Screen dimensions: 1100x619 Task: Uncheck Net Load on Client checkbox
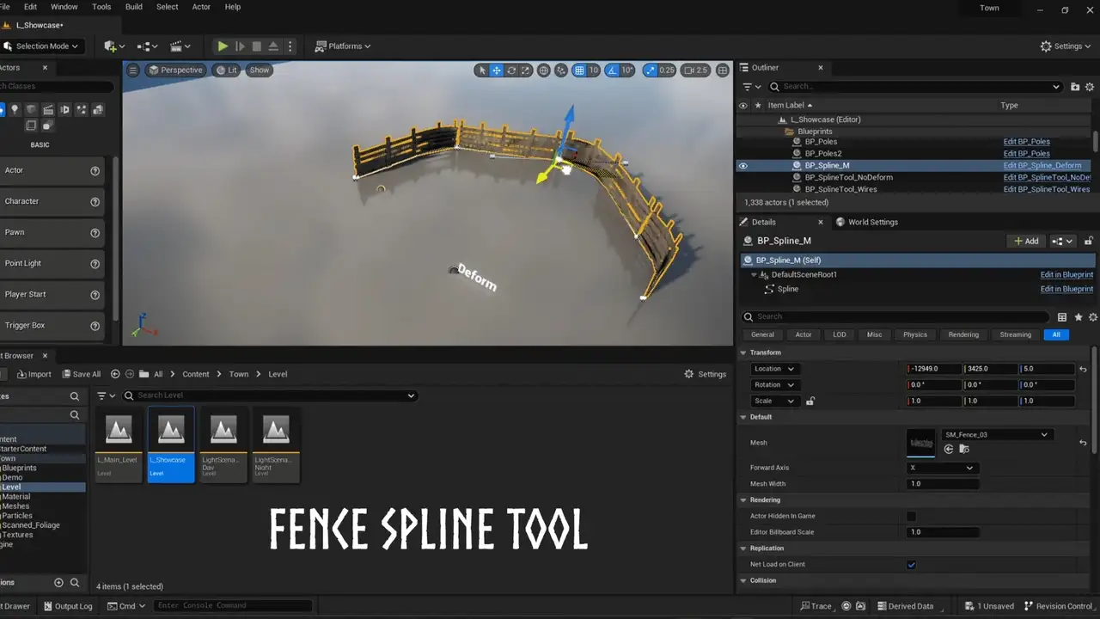(x=911, y=565)
